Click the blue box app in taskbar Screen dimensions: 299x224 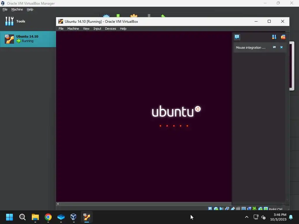pos(61,217)
